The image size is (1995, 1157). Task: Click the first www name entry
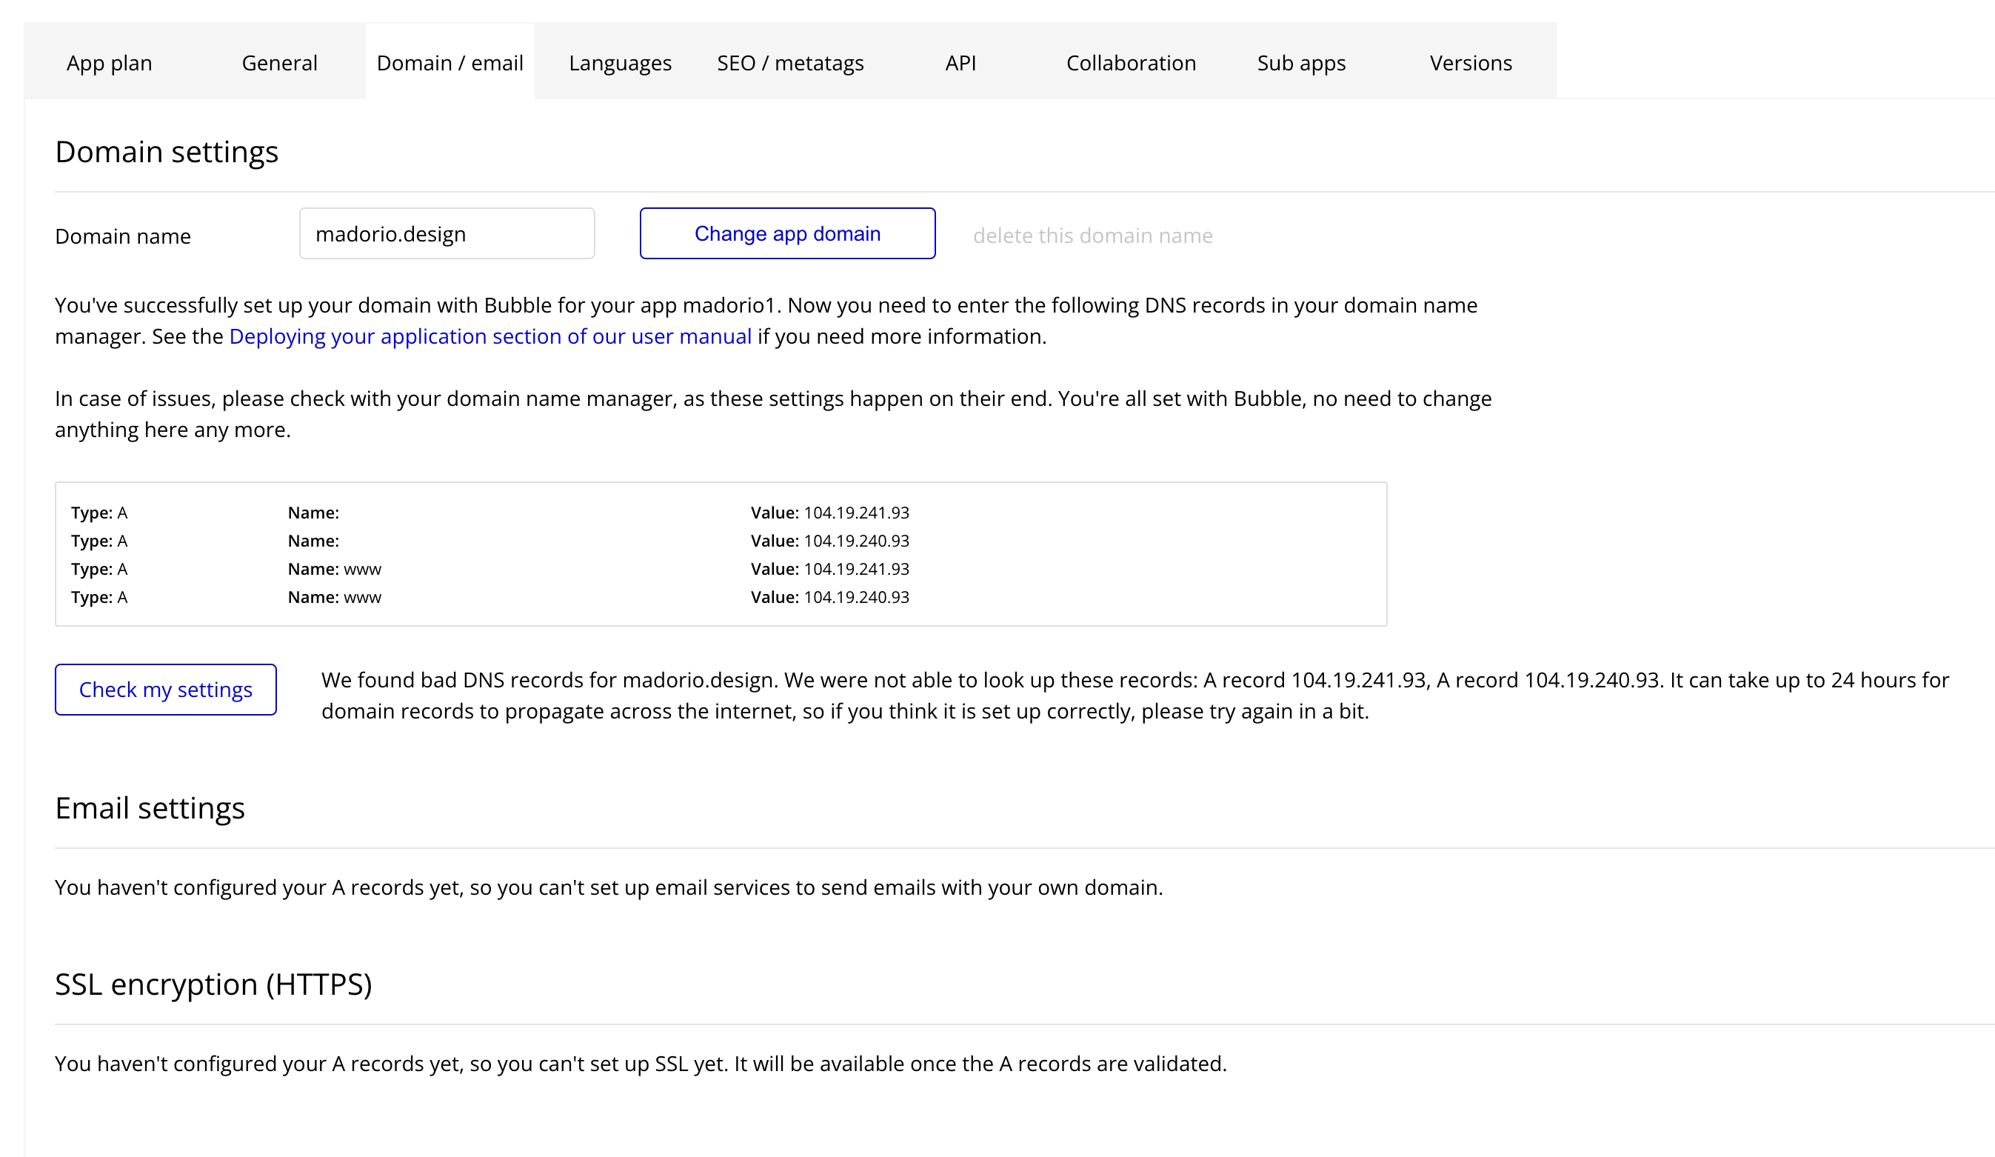tap(362, 569)
